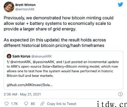Click the @yassineARK mention
This screenshot has height=107, width=127.
pyautogui.click(x=44, y=62)
